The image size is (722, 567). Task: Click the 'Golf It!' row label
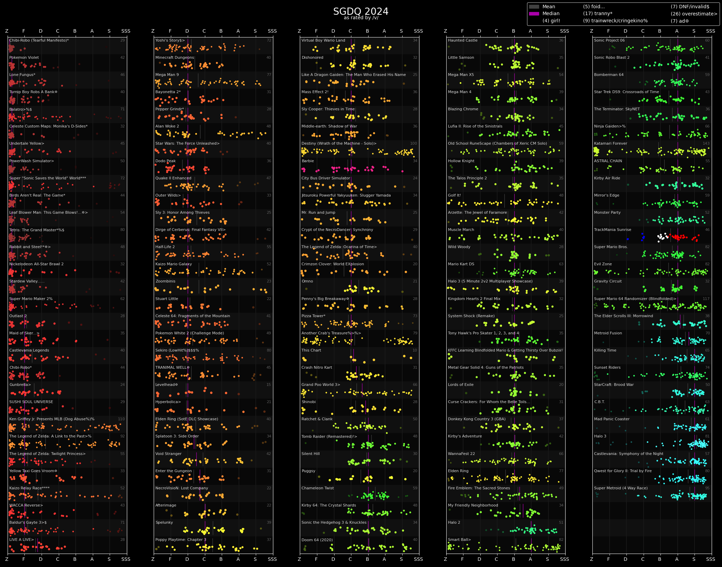(x=455, y=195)
